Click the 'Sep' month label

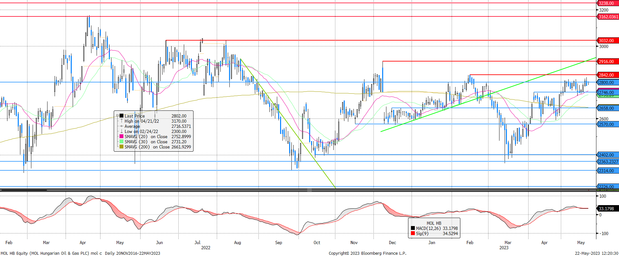click(x=278, y=242)
